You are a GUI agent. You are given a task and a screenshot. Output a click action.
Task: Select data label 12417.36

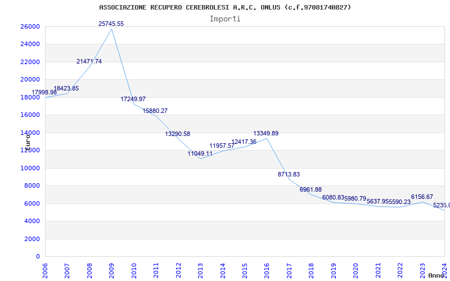[x=244, y=142]
